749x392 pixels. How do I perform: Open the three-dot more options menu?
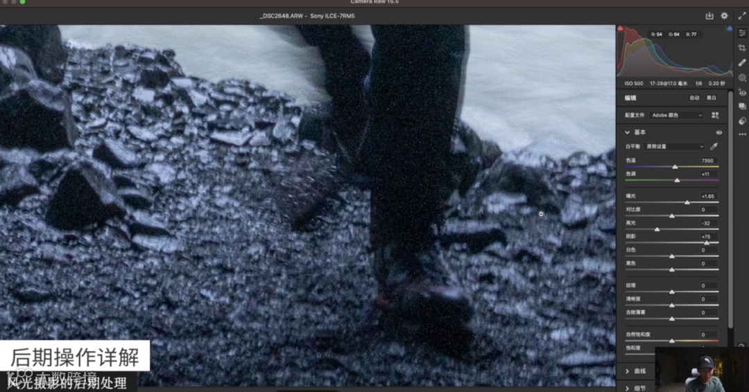(x=742, y=134)
